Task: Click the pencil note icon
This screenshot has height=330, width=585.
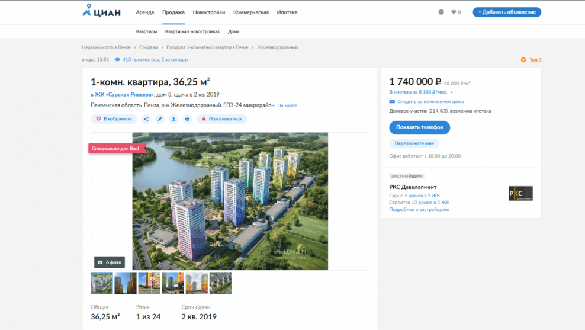Action: (160, 118)
